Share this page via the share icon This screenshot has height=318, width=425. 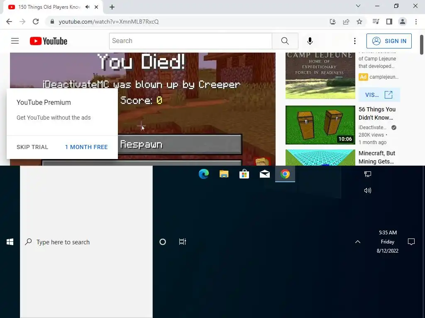[346, 22]
